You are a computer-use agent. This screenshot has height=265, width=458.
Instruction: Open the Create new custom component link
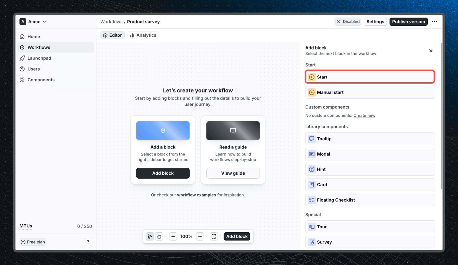coord(364,115)
